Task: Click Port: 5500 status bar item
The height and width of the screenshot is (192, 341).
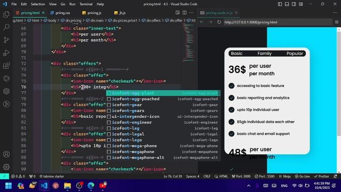Action: [x=264, y=177]
